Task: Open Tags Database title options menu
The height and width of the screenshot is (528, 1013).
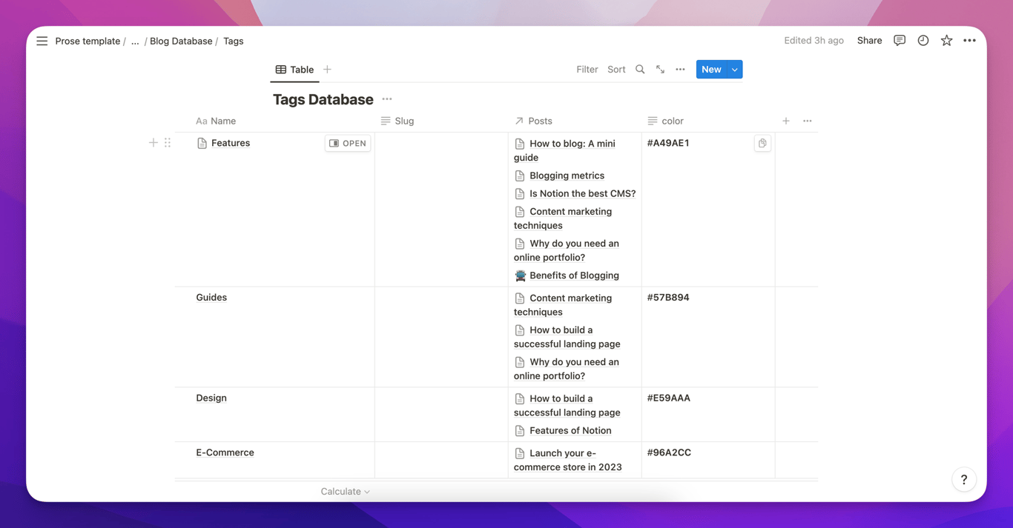Action: tap(387, 99)
